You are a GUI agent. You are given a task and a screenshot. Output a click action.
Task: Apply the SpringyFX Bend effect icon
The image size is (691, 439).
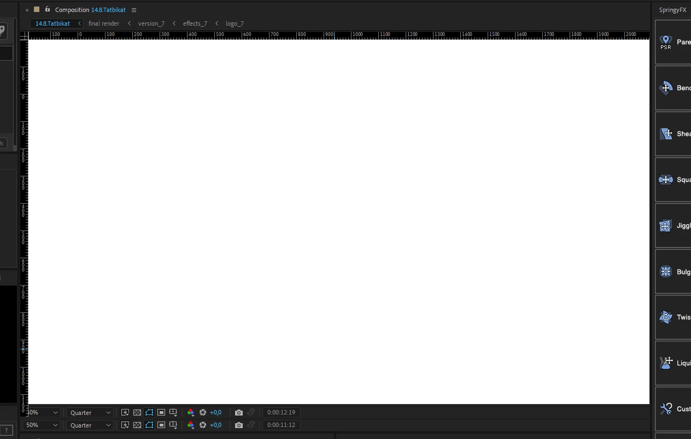(665, 88)
